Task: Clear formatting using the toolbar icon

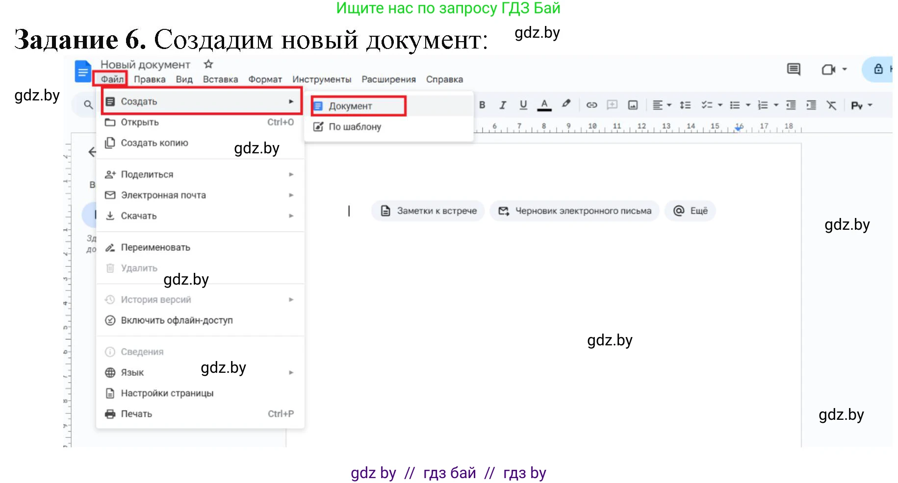Action: coord(831,105)
